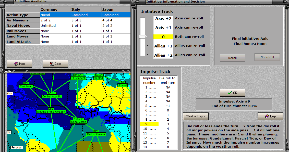This screenshot has height=152, width=289.
Task: Click the Naval Moves row header
Action: [23, 26]
